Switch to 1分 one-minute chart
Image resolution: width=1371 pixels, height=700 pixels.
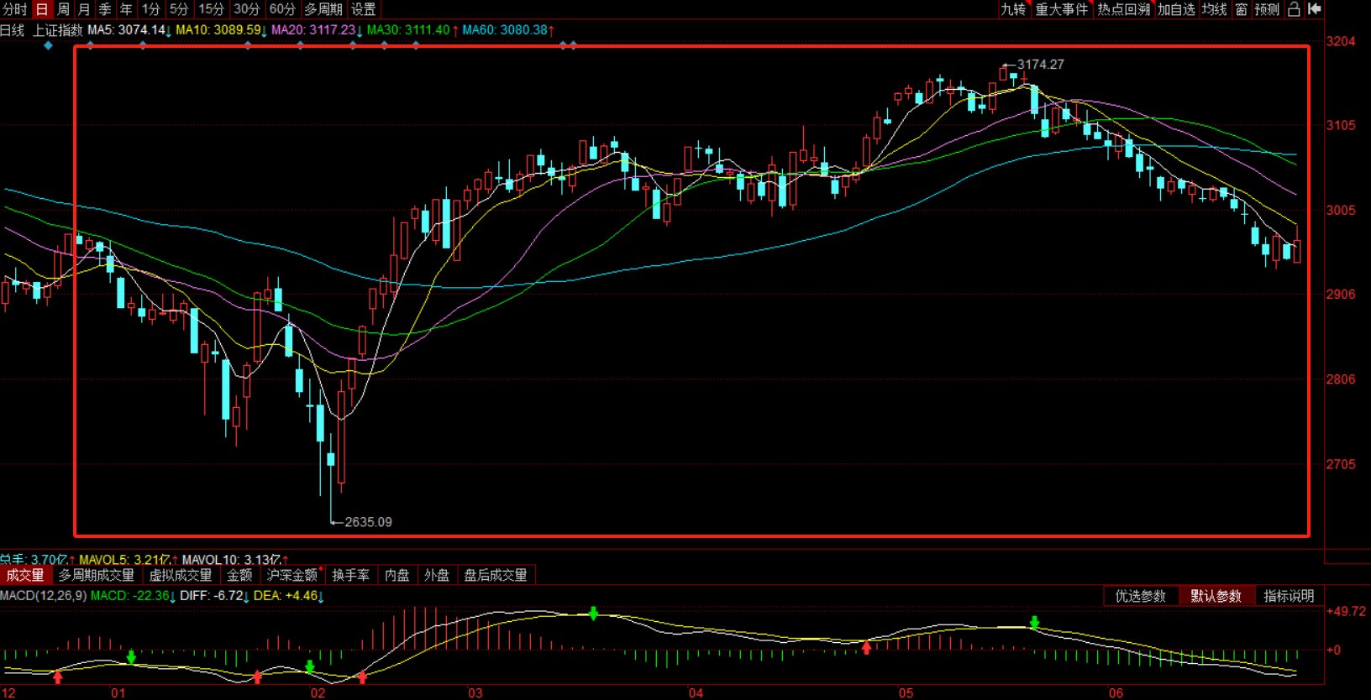click(x=150, y=9)
